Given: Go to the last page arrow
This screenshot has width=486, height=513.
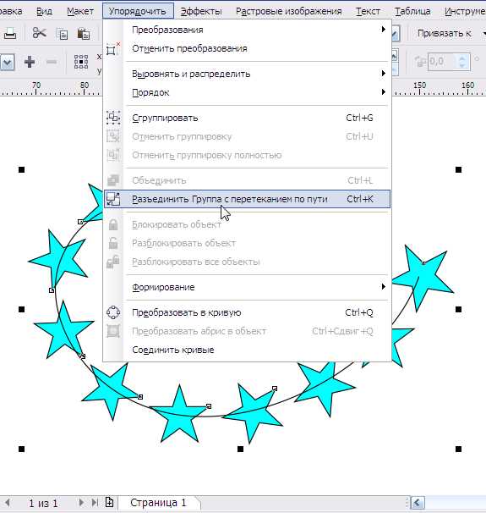Looking at the screenshot, I should pyautogui.click(x=95, y=502).
